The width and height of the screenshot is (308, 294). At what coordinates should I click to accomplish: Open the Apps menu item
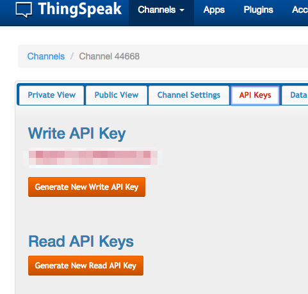coord(214,10)
